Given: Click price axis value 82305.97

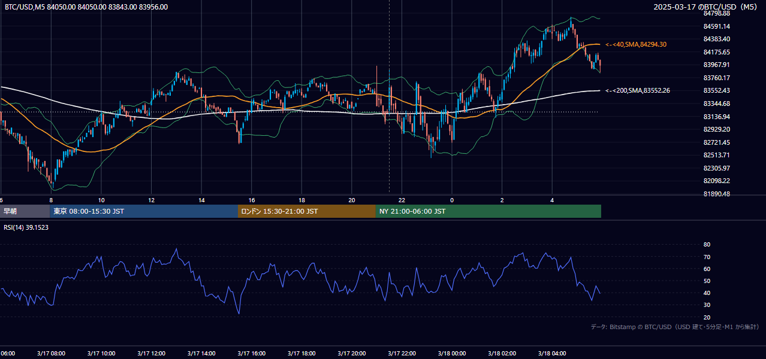Looking at the screenshot, I should coord(717,168).
